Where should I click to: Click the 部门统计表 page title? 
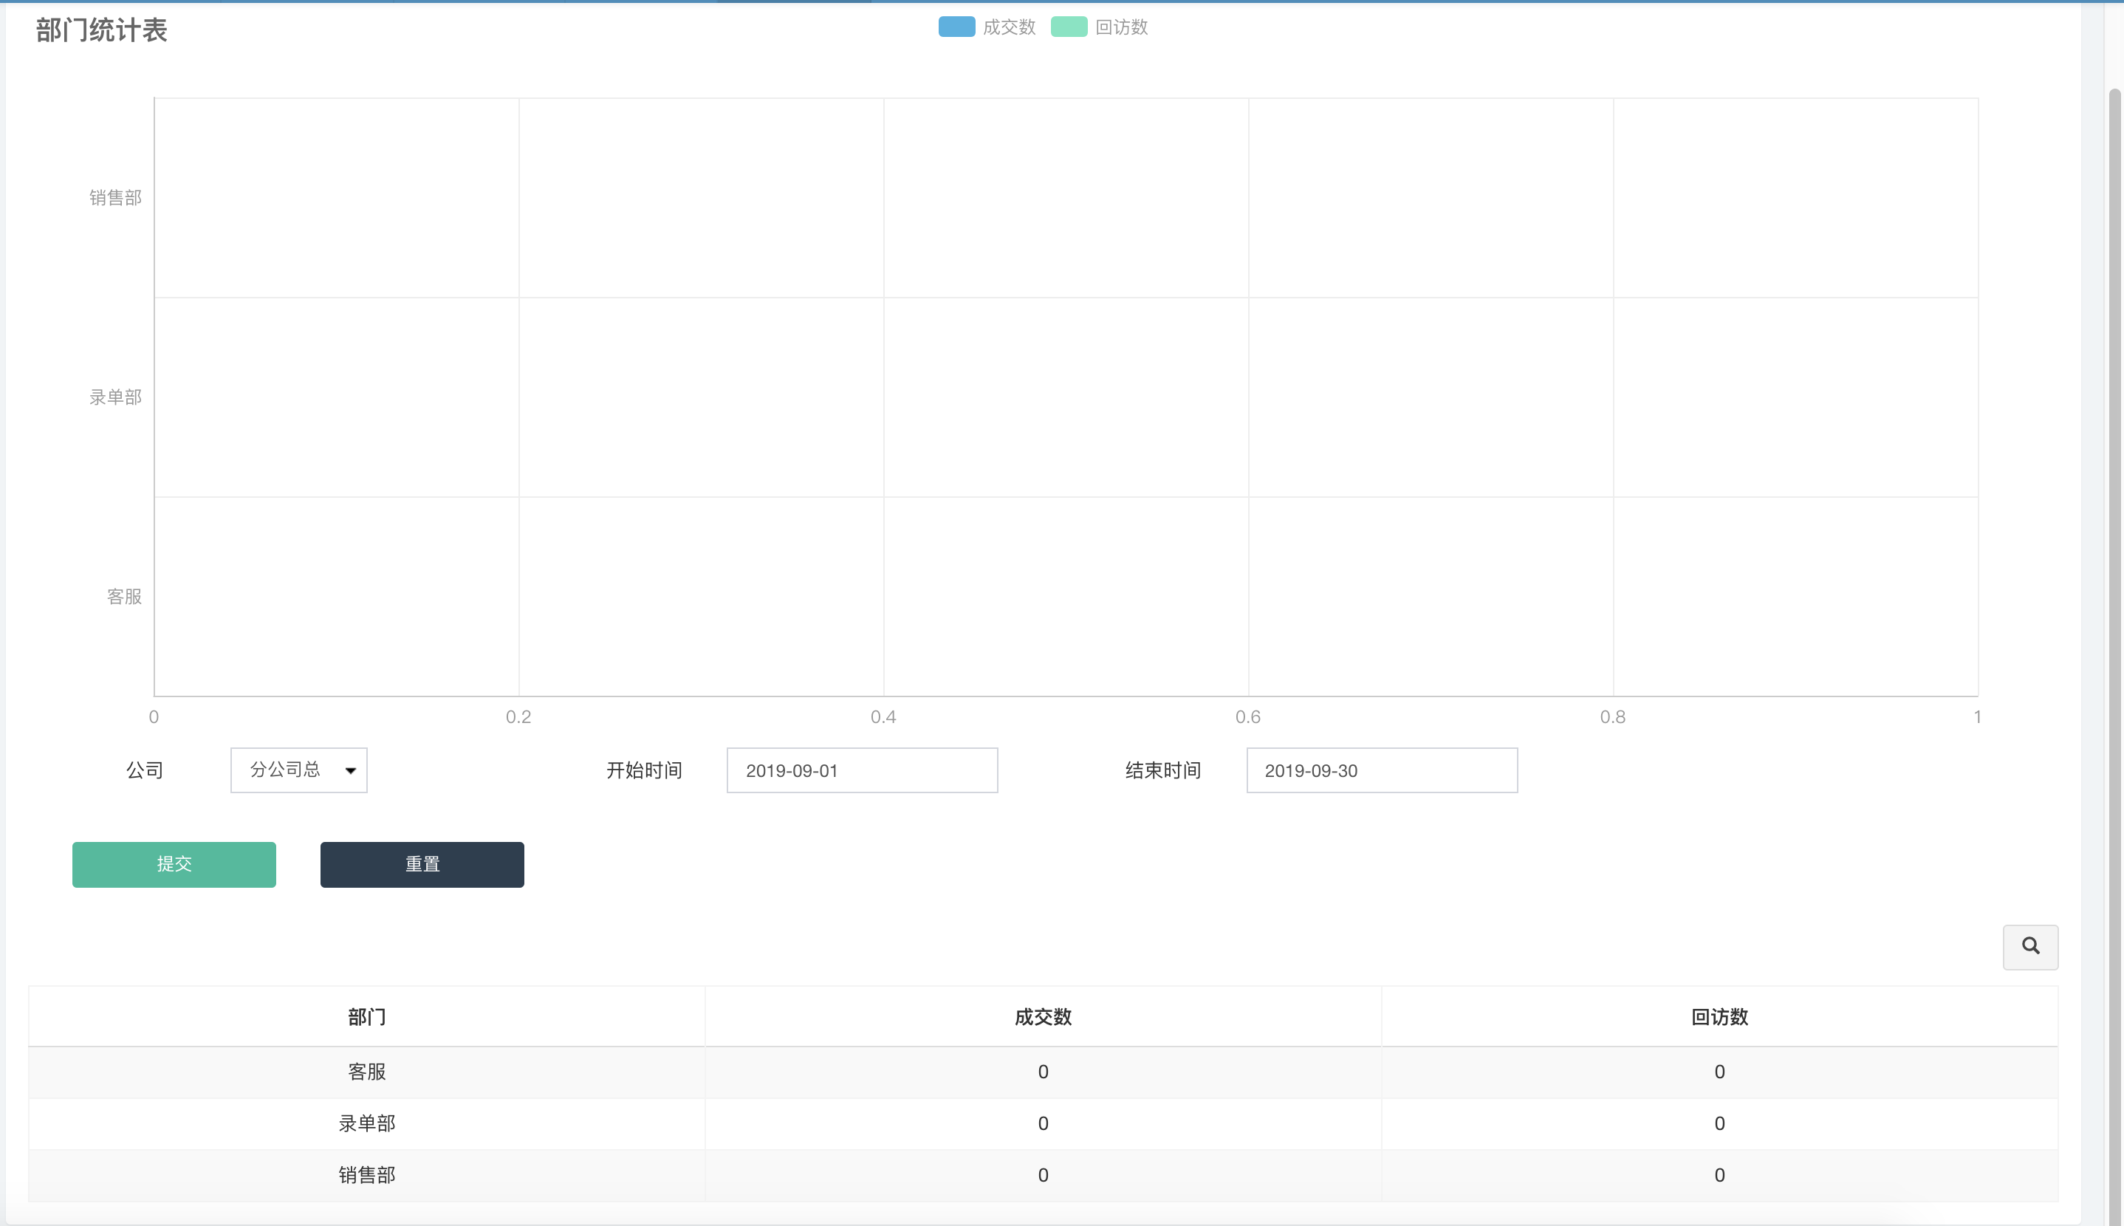coord(102,30)
